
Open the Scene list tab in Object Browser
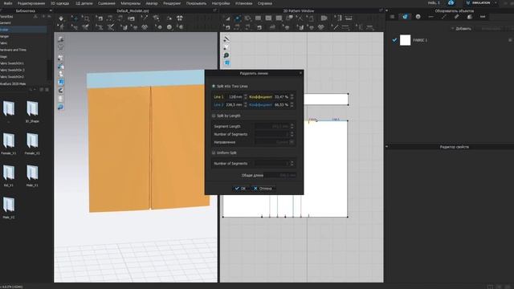393,17
